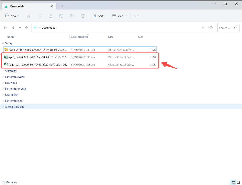Navigate up to the parent folder

(26, 28)
